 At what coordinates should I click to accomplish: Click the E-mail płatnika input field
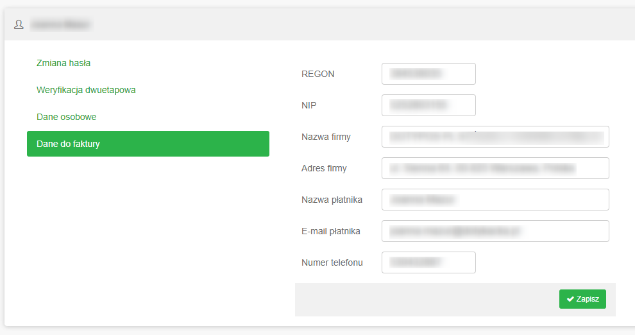[495, 231]
